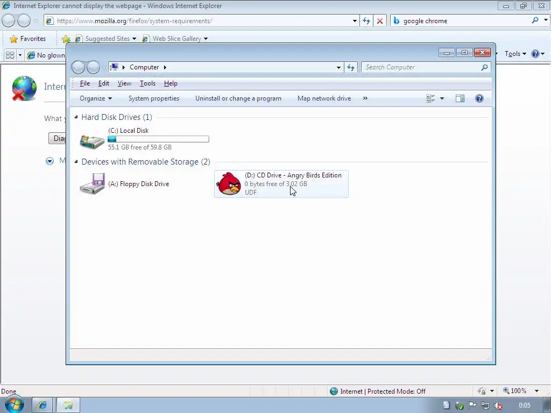Open the View menu
This screenshot has height=413, width=551.
(124, 83)
